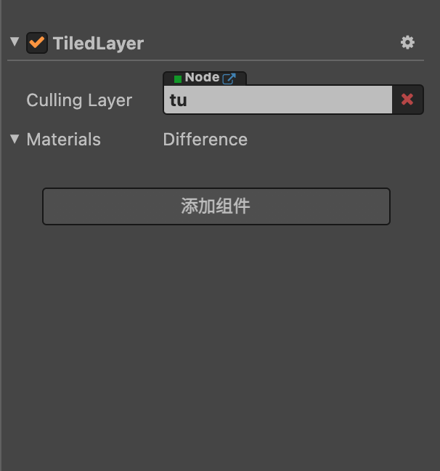Click the blank space above TiledLayer header
440x471 pixels.
click(x=220, y=14)
